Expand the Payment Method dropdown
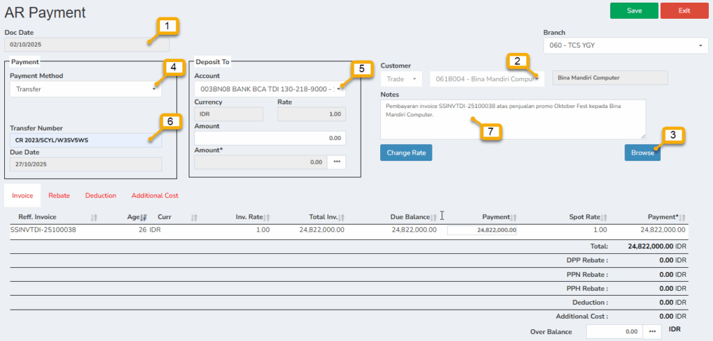 click(86, 89)
